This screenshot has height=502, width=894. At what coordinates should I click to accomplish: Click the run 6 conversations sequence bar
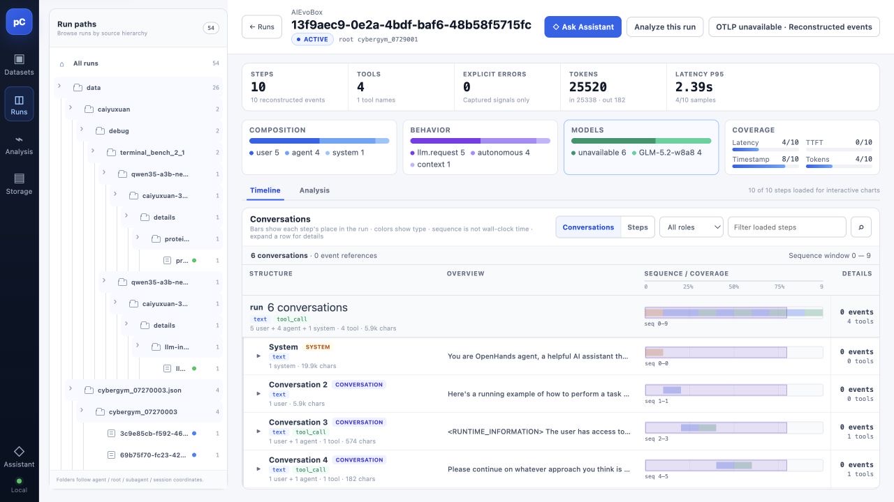click(x=733, y=312)
